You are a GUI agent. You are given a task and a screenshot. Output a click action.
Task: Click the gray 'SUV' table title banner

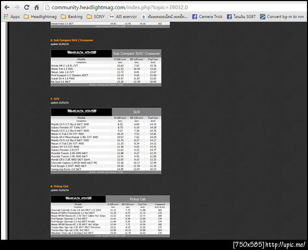(137, 112)
